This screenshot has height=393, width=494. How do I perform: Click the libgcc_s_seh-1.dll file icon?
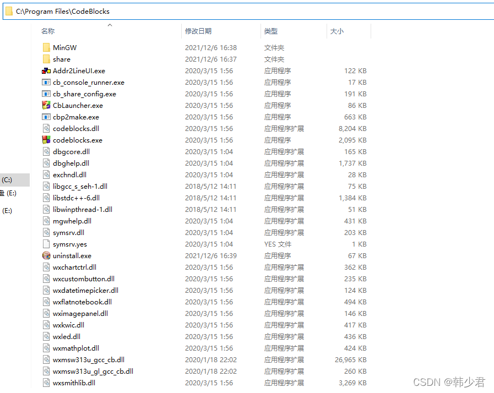(46, 186)
